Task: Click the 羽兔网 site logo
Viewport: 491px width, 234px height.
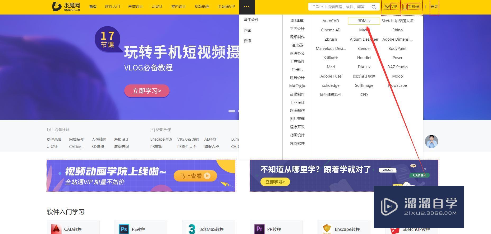Action: [x=66, y=7]
